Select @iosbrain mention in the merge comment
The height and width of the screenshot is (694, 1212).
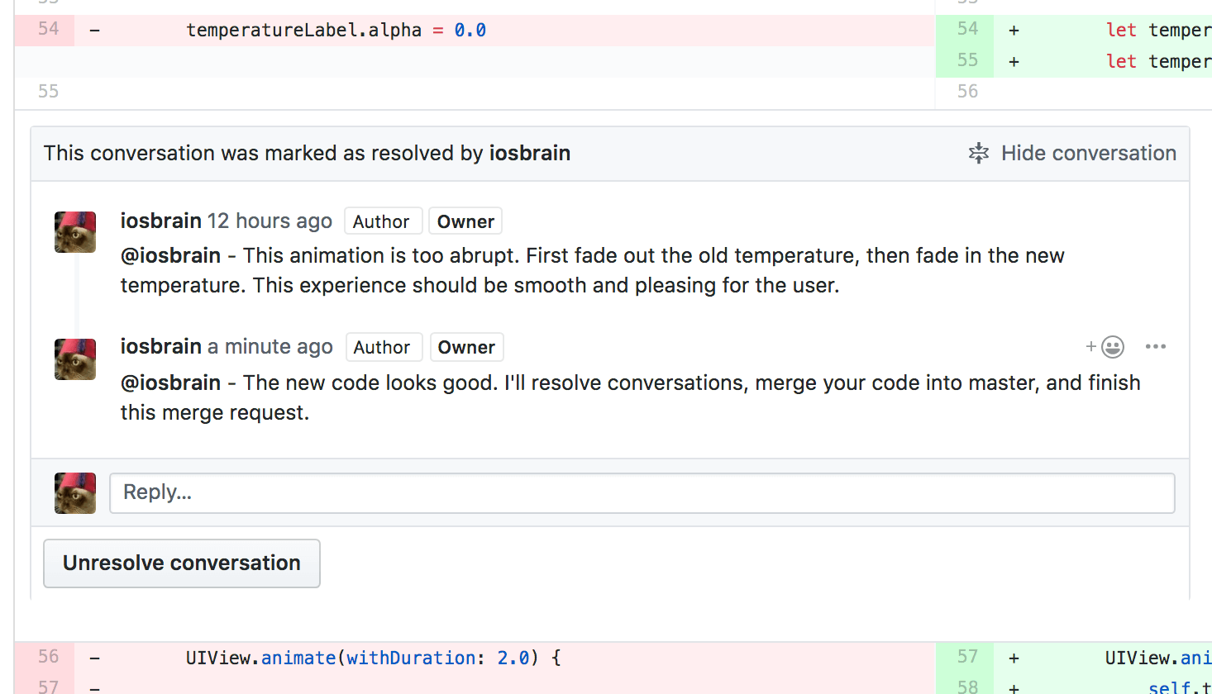[170, 383]
